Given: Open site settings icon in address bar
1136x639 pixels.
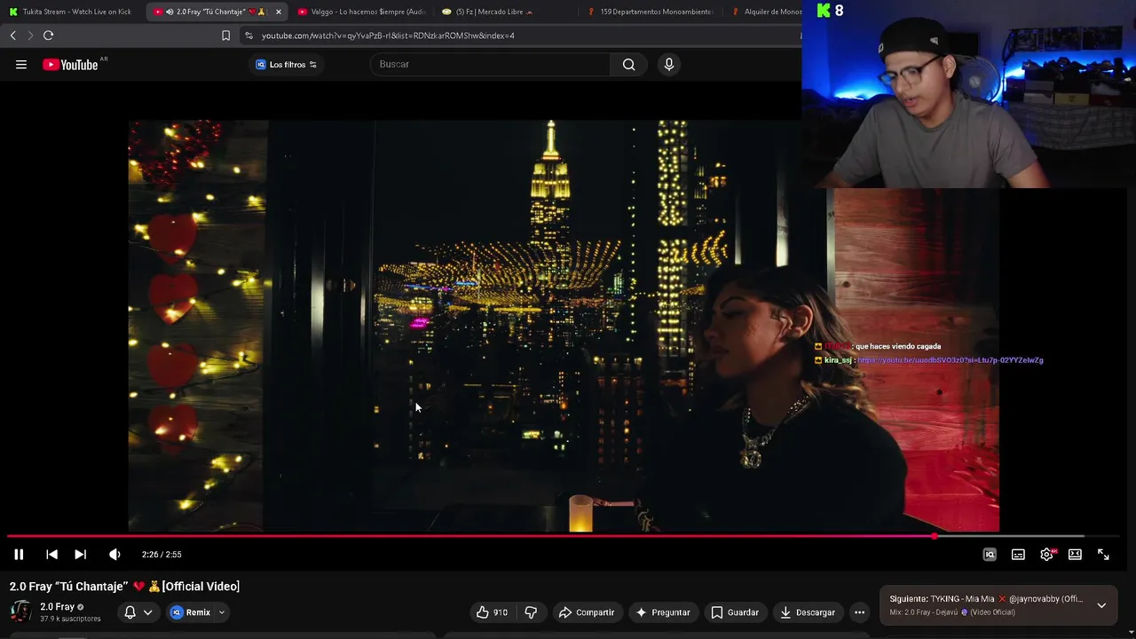Looking at the screenshot, I should click(x=248, y=35).
